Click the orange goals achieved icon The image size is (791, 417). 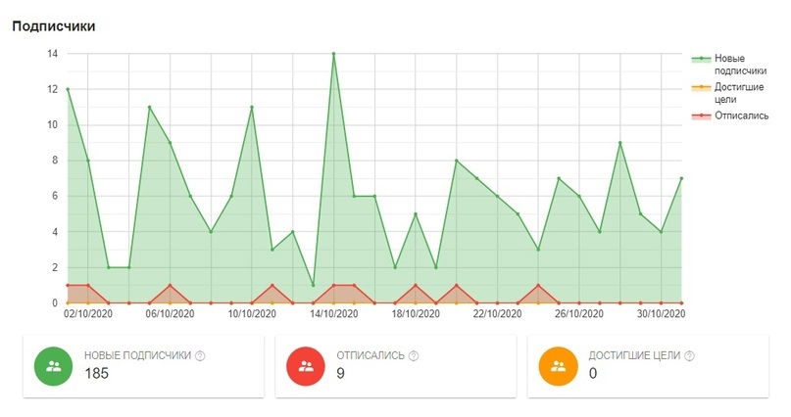click(x=558, y=365)
